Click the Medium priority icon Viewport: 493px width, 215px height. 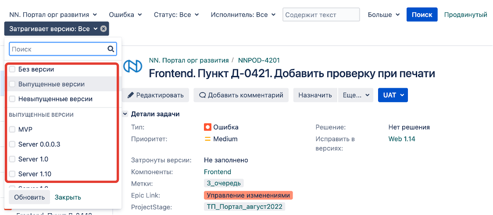click(x=208, y=139)
